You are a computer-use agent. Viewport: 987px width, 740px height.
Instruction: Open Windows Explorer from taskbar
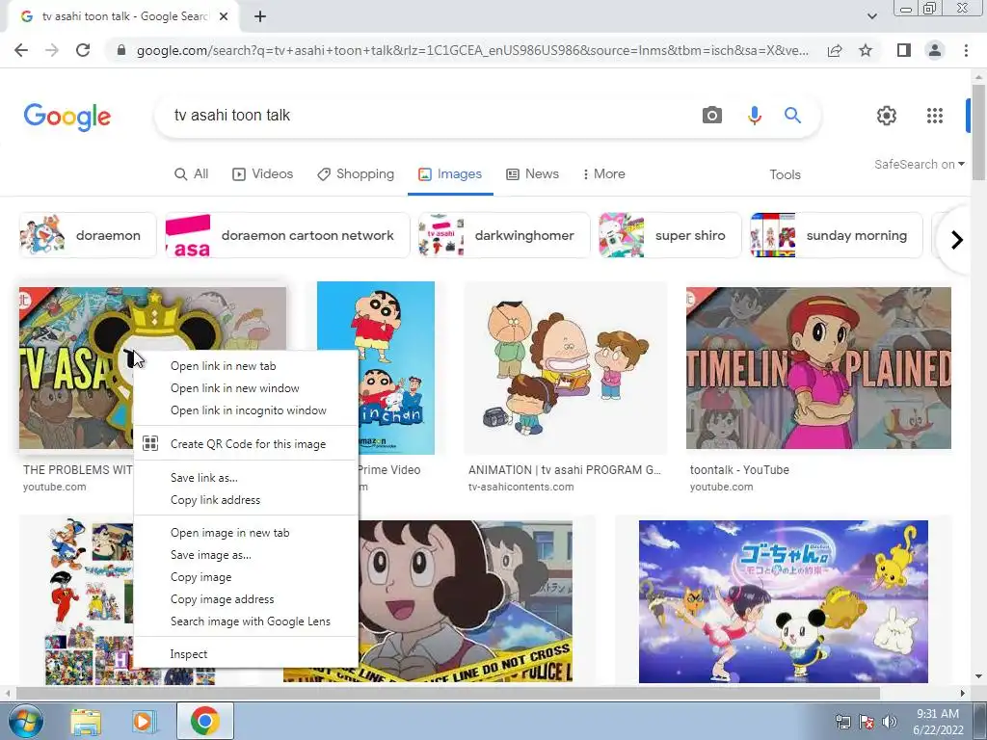pos(86,722)
